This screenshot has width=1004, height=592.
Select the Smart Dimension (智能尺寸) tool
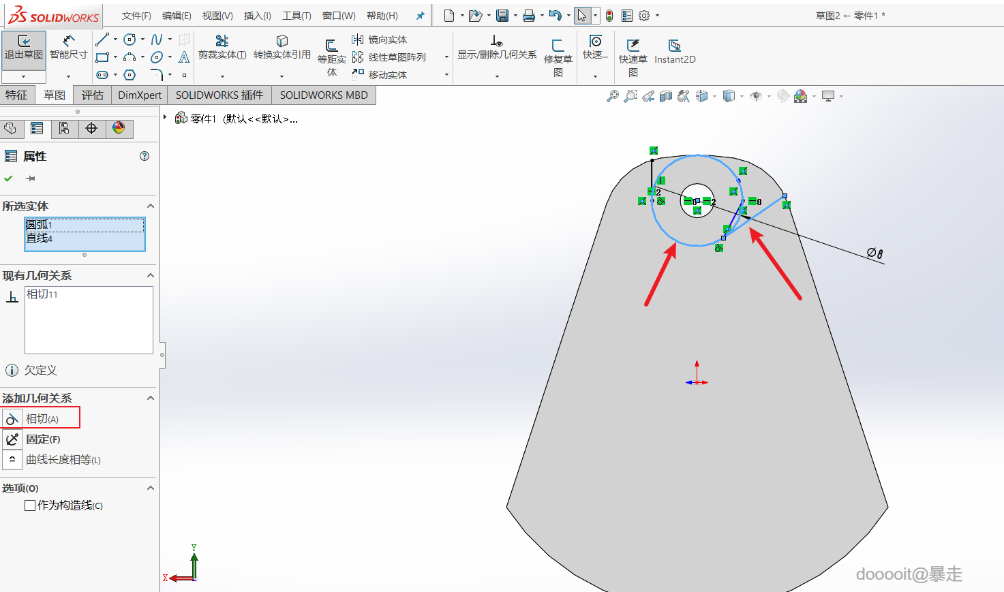coord(68,47)
